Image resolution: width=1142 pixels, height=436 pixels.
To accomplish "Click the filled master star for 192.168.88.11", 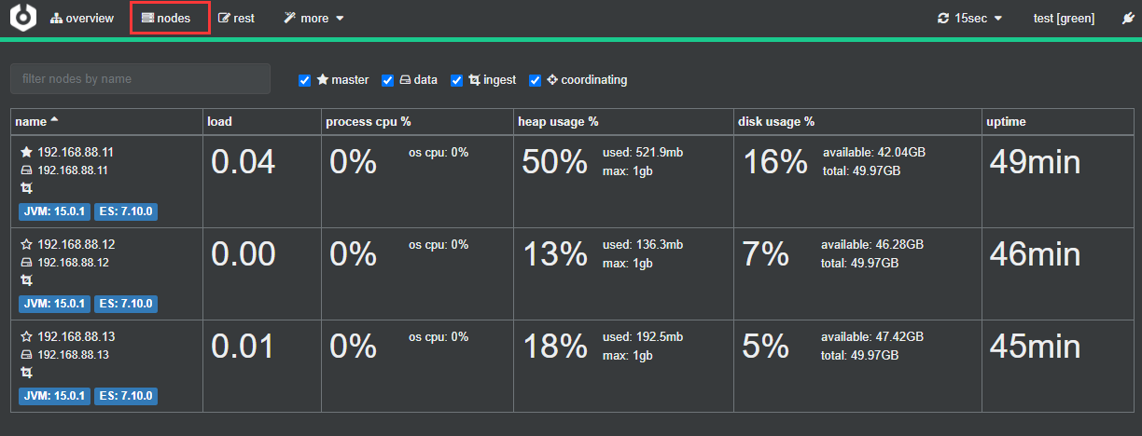I will (x=26, y=152).
